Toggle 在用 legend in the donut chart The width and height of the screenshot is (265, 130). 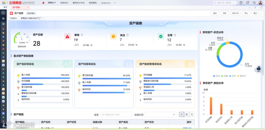(216, 76)
